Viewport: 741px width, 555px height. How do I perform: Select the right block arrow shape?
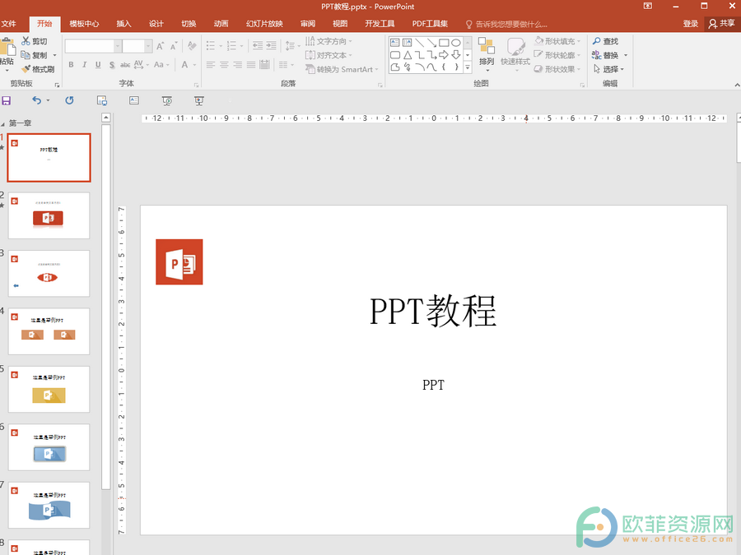(444, 55)
